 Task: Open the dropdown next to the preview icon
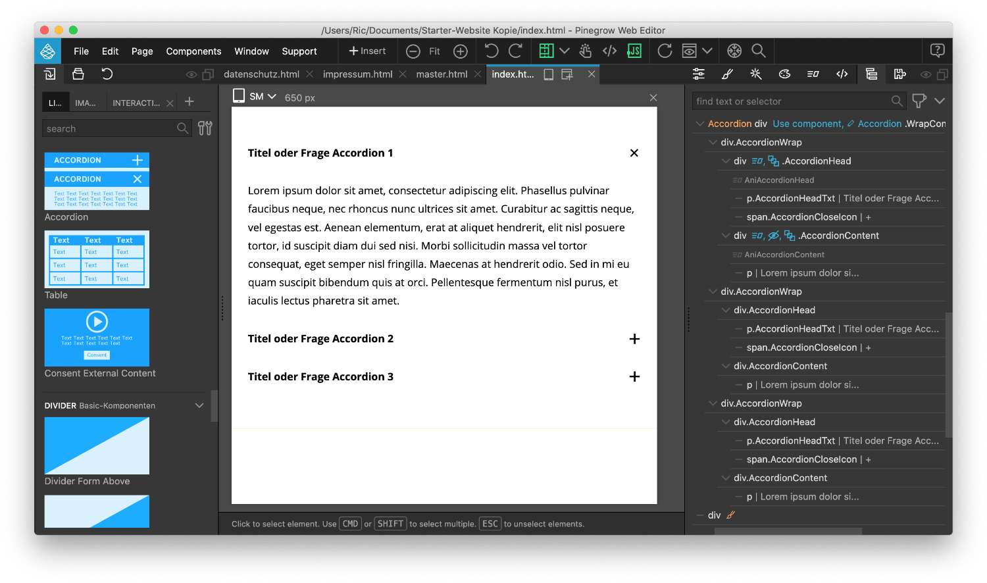(707, 51)
